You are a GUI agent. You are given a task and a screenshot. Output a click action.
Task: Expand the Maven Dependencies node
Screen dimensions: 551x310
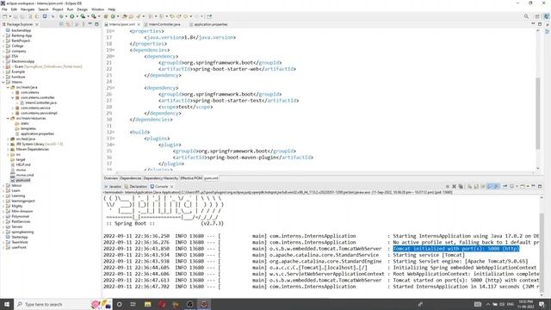(8, 149)
